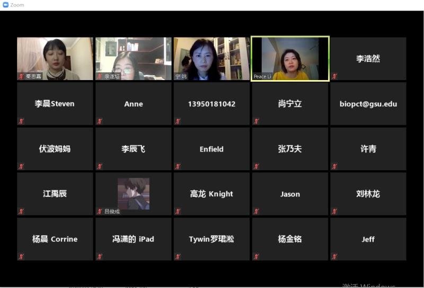
Task: Select the 高龙 Knight participant tile
Action: click(x=211, y=194)
